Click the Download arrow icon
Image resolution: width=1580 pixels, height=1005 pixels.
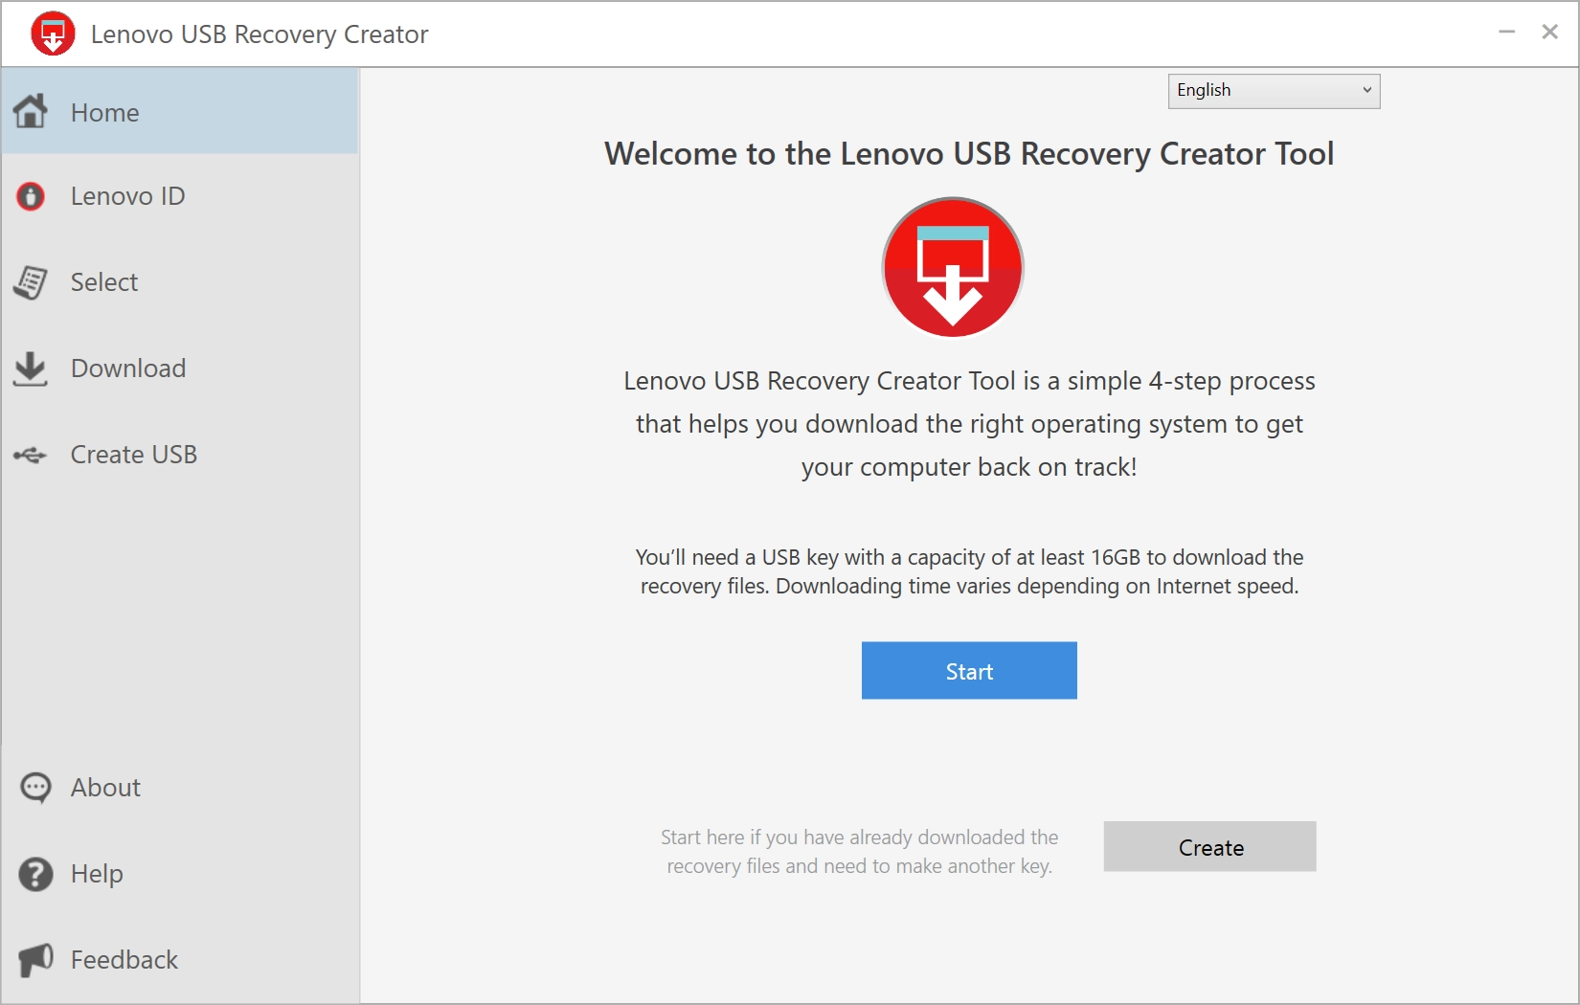31,368
